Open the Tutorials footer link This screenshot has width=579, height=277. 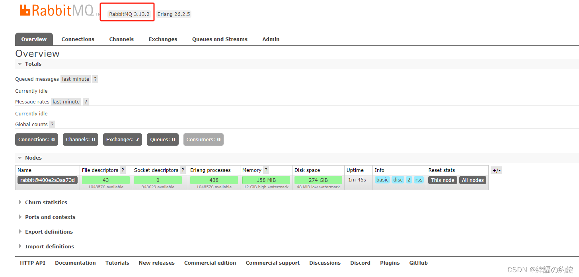[117, 263]
